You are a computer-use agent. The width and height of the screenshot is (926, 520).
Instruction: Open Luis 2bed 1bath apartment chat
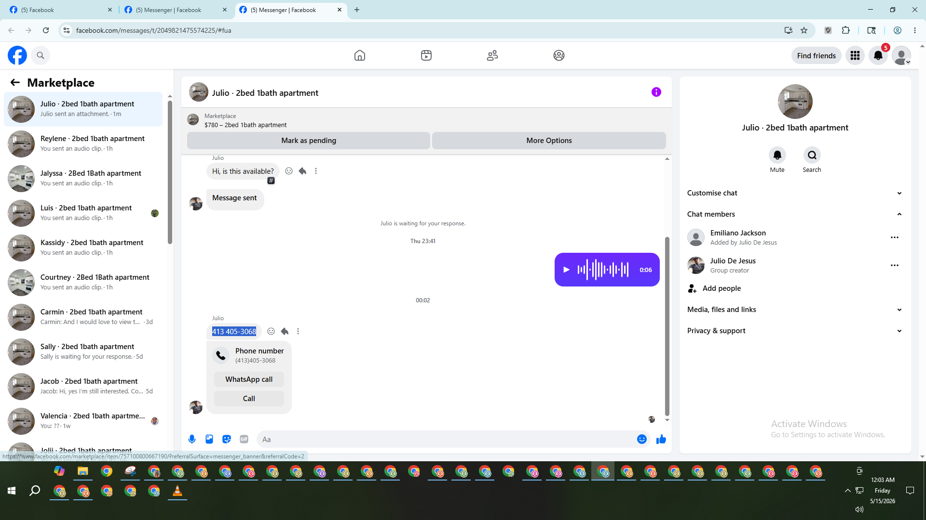[83, 213]
